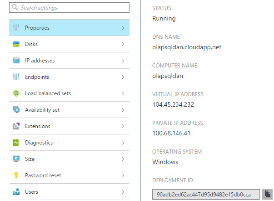Expand the Properties chevron arrow
This screenshot has width=274, height=201.
coord(123,28)
